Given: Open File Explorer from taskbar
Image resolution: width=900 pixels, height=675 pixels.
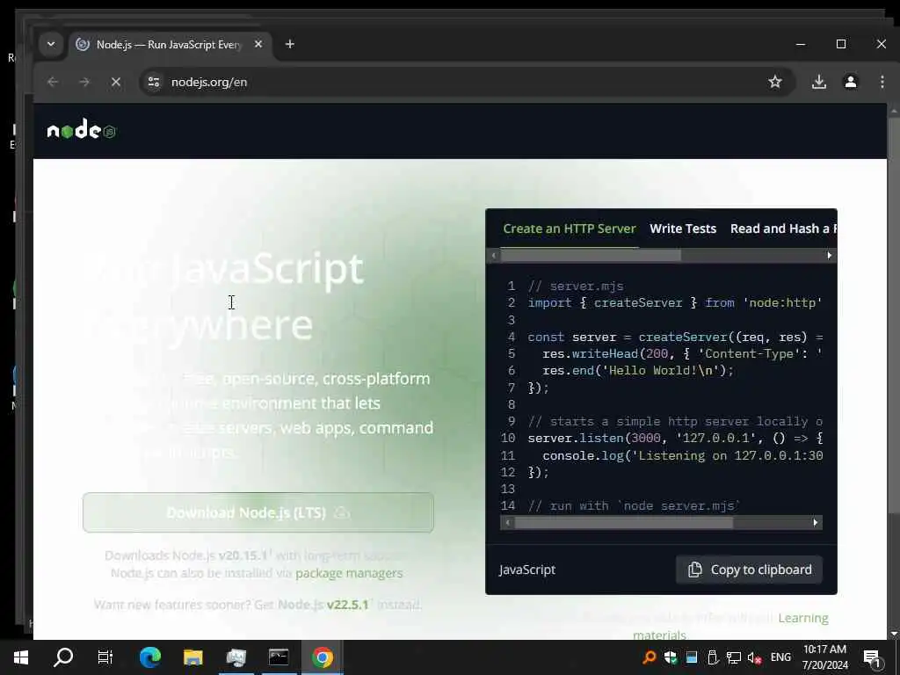Looking at the screenshot, I should point(192,657).
